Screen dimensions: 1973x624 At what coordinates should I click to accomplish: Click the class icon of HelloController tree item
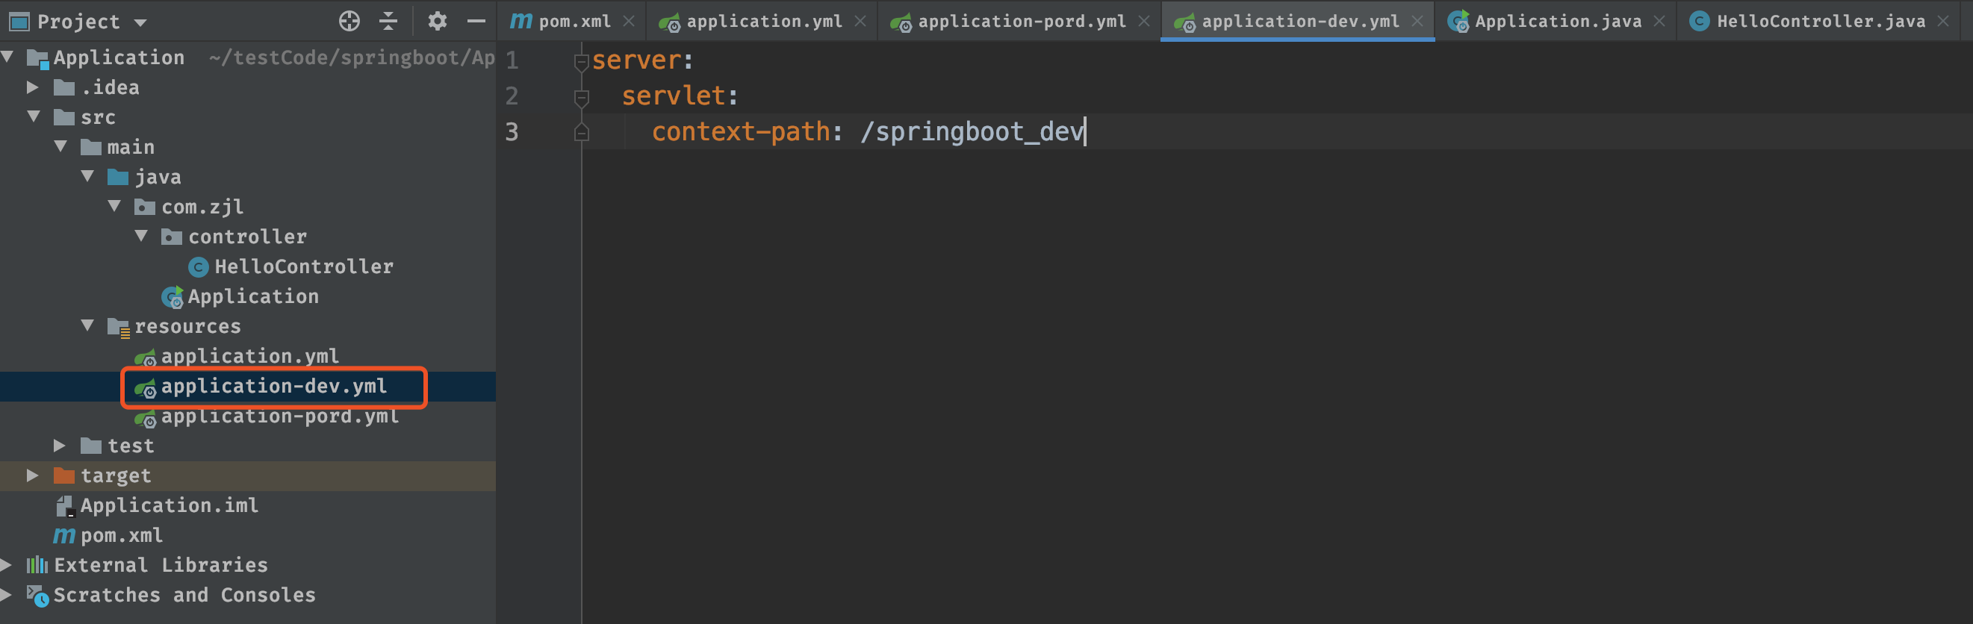(x=199, y=267)
